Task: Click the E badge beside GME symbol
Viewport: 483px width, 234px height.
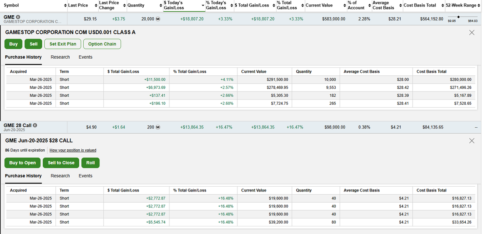Action: tap(18, 17)
